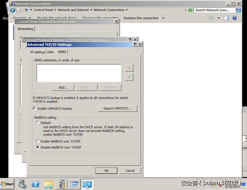247x190 pixels.
Task: Expand the root breadcrumb arrow before Control Panel
Action: tap(31, 10)
